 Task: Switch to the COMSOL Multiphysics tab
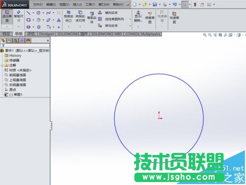click(143, 34)
